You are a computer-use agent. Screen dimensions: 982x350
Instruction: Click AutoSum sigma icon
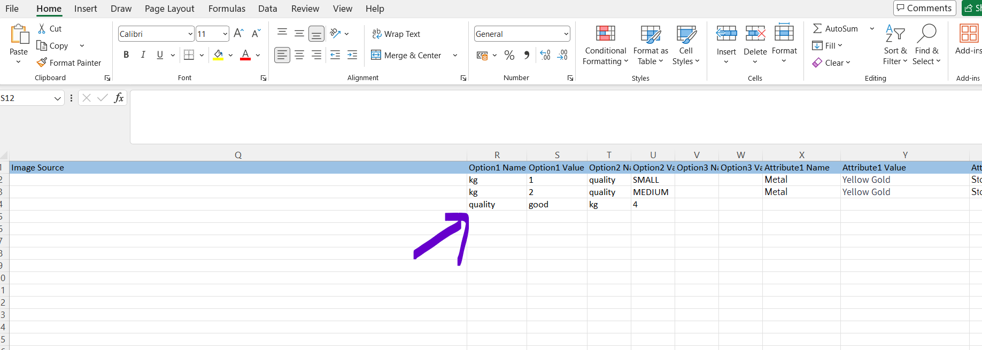point(817,28)
